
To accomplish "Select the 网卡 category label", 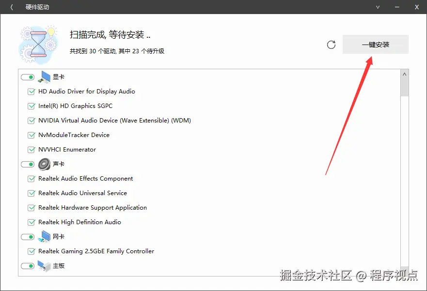I will [x=59, y=237].
